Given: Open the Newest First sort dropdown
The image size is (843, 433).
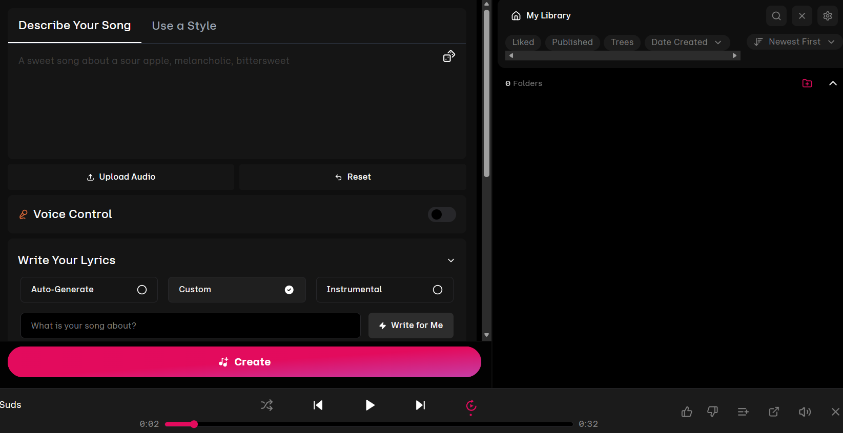Looking at the screenshot, I should (x=794, y=41).
